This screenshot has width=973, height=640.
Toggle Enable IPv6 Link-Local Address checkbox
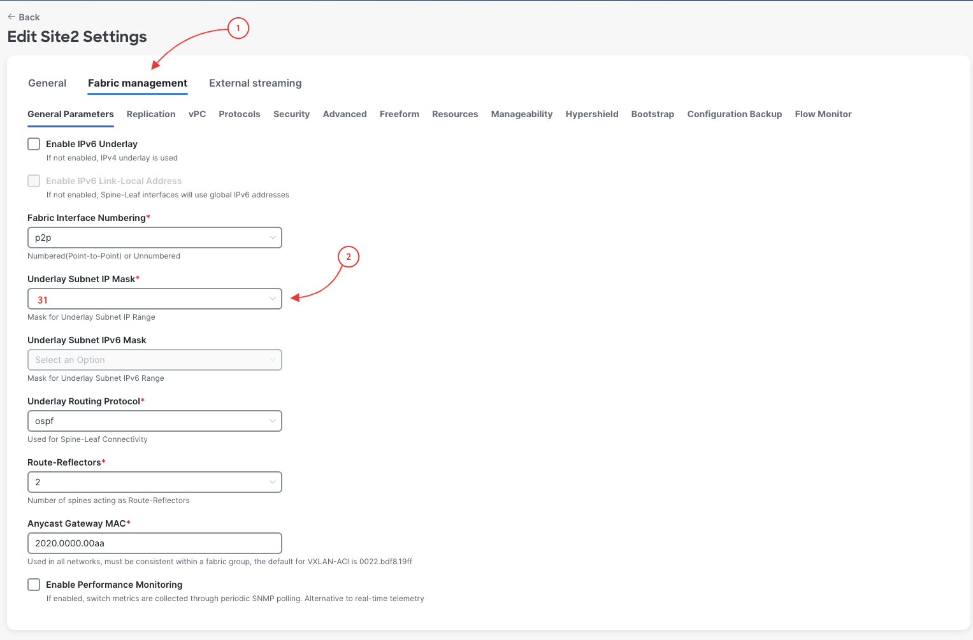click(34, 181)
